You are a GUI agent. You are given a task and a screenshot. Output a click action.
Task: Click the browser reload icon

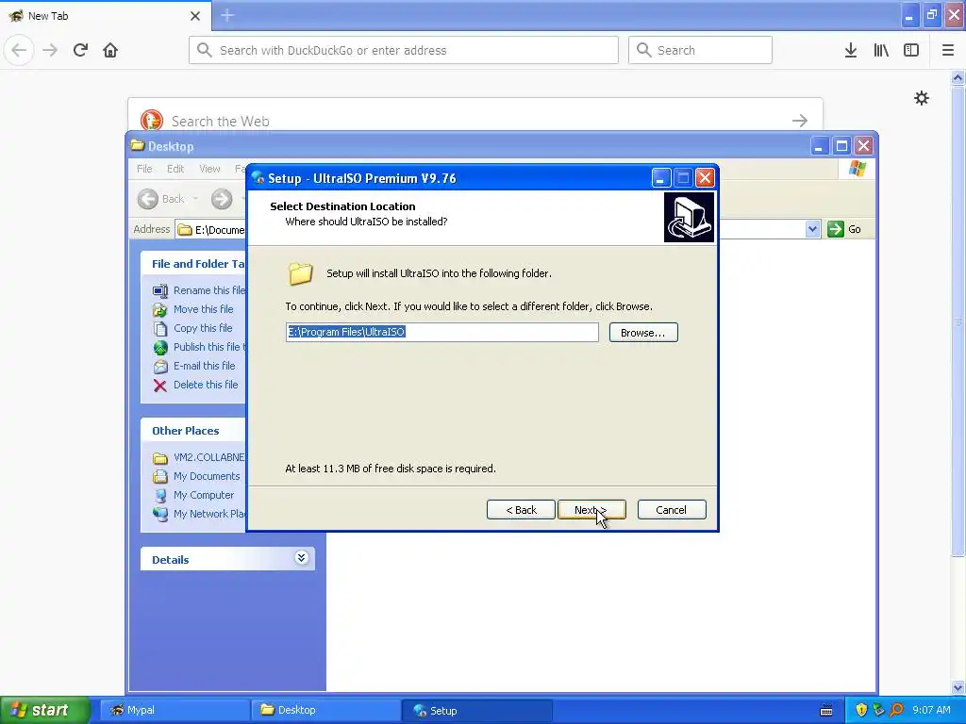80,50
